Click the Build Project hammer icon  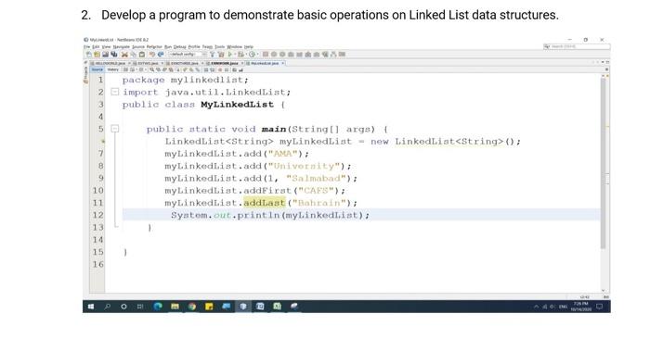pyautogui.click(x=213, y=54)
